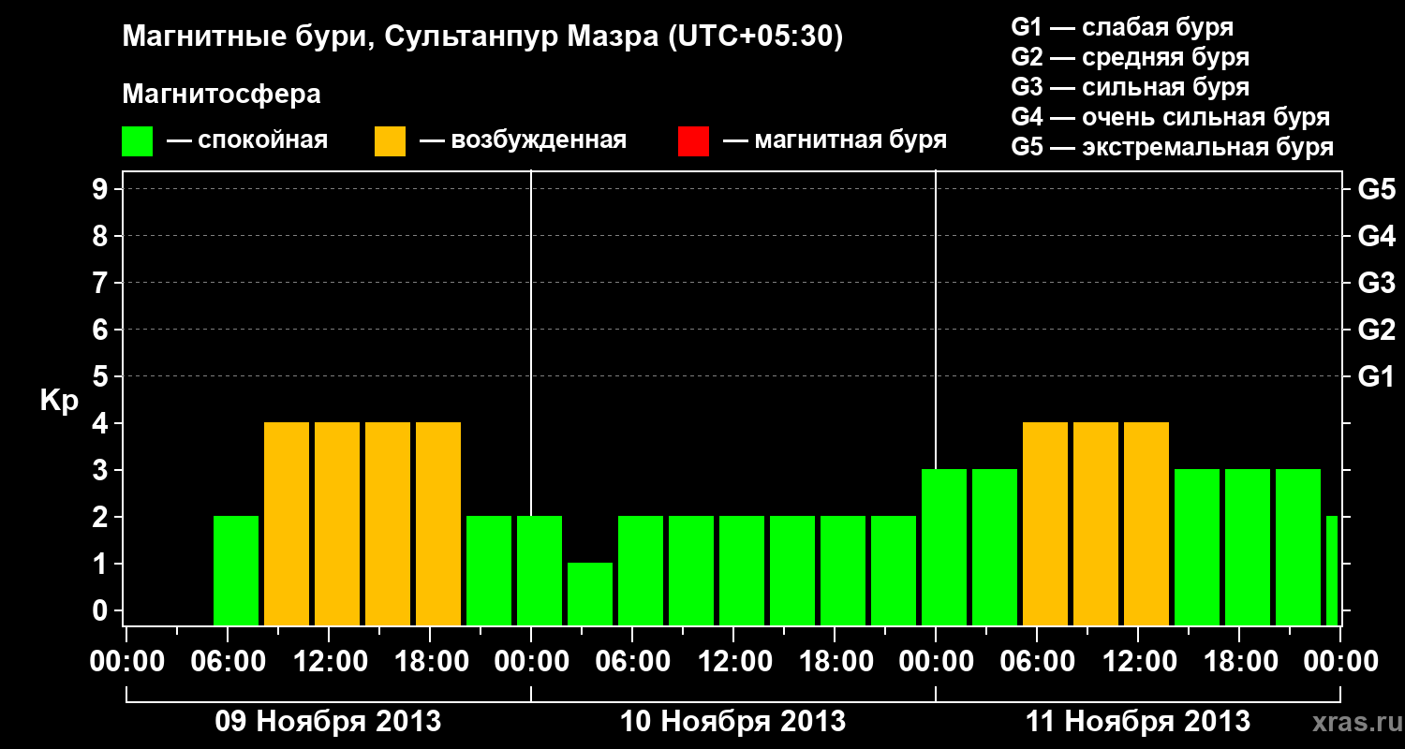This screenshot has width=1405, height=749.
Task: Click the 'G4 — очень сильная буря' legend line
Action: [1171, 116]
